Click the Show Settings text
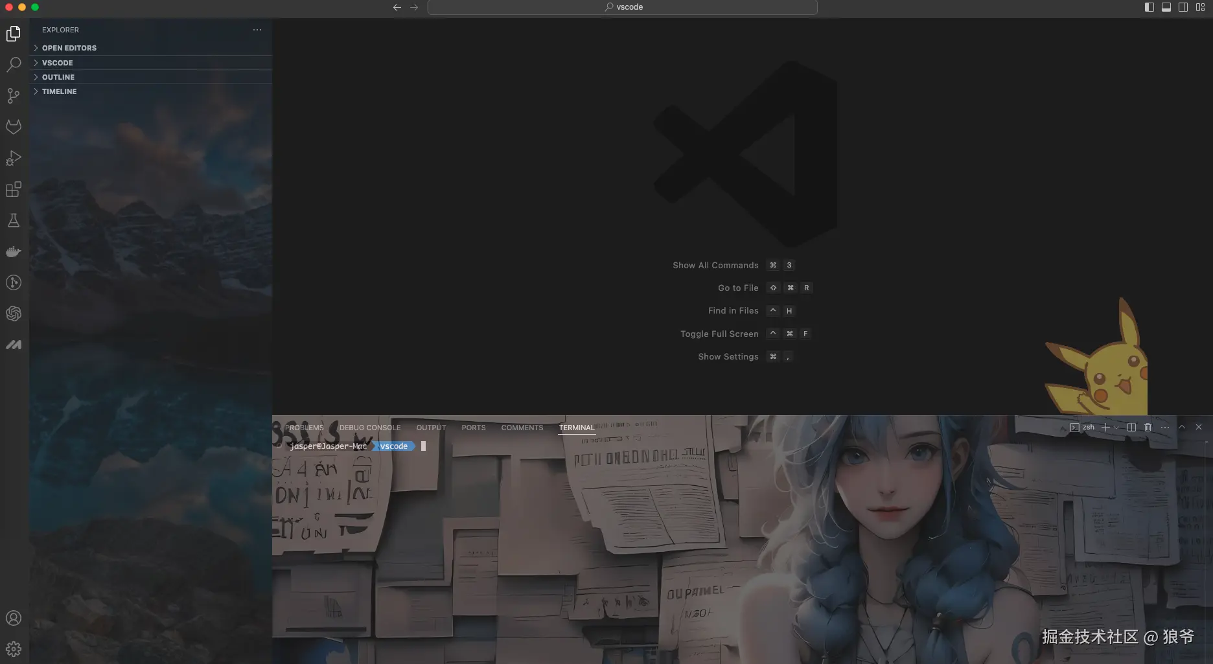This screenshot has width=1213, height=664. [728, 356]
